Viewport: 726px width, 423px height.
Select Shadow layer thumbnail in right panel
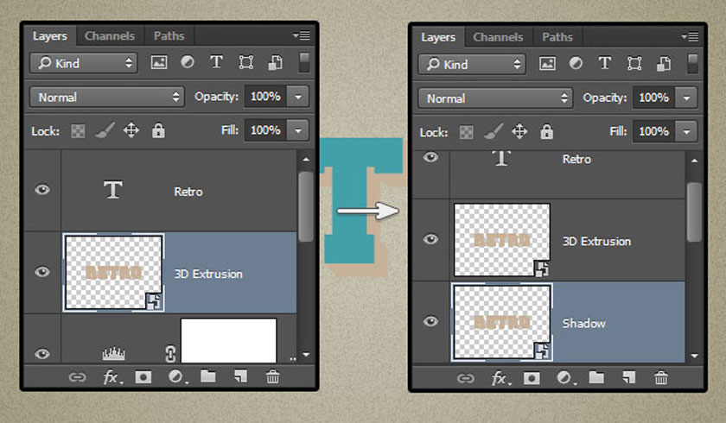coord(502,322)
